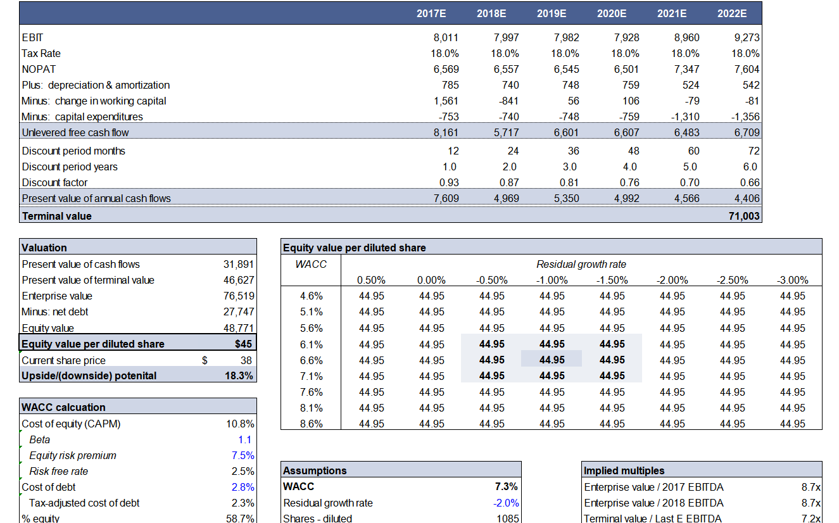Click the Tax Rate row label
Viewport: 839px width, 523px height.
(x=41, y=54)
